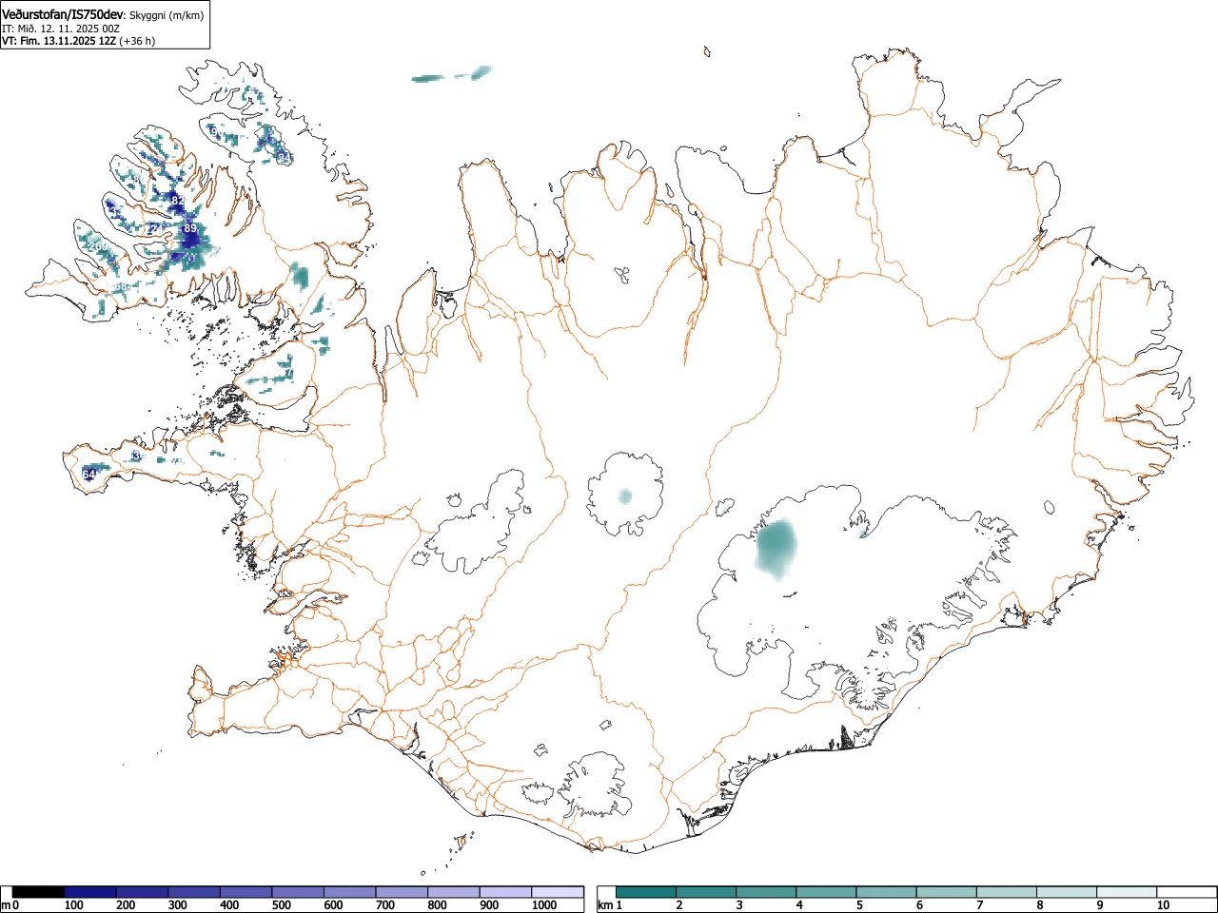This screenshot has height=913, width=1218.
Task: Select the 2–3 km teal legend swatch
Action: coord(706,892)
